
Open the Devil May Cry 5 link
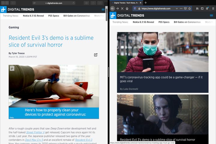click(x=34, y=140)
